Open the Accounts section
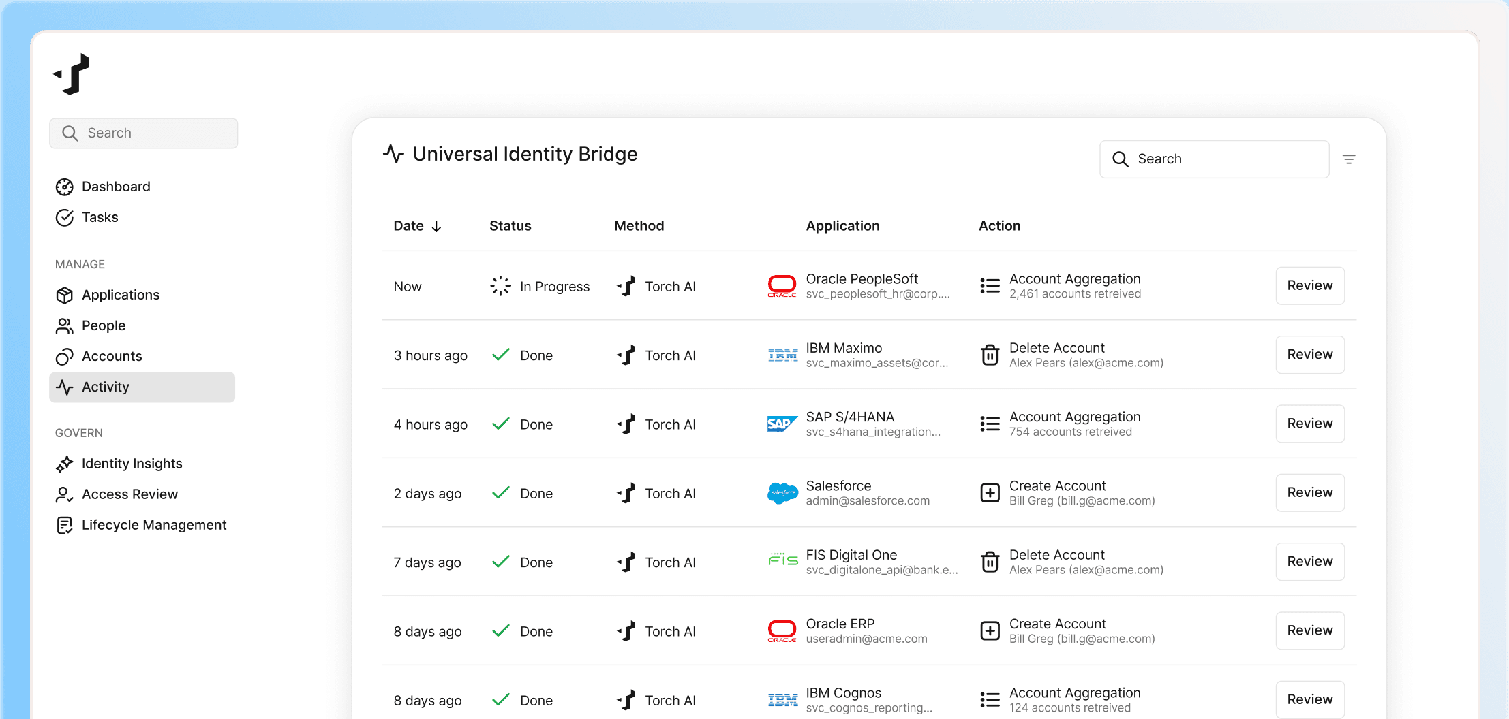This screenshot has height=719, width=1509. [x=112, y=356]
